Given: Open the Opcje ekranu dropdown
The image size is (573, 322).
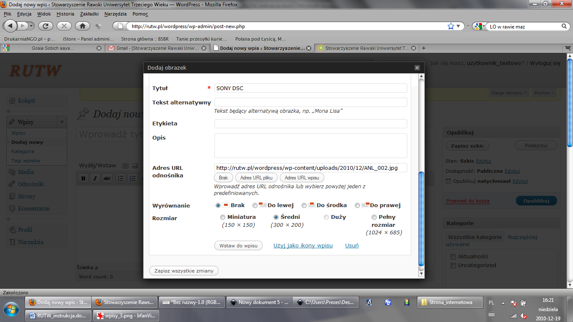Looking at the screenshot, I should click(509, 93).
